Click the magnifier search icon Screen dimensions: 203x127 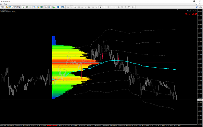(197, 7)
